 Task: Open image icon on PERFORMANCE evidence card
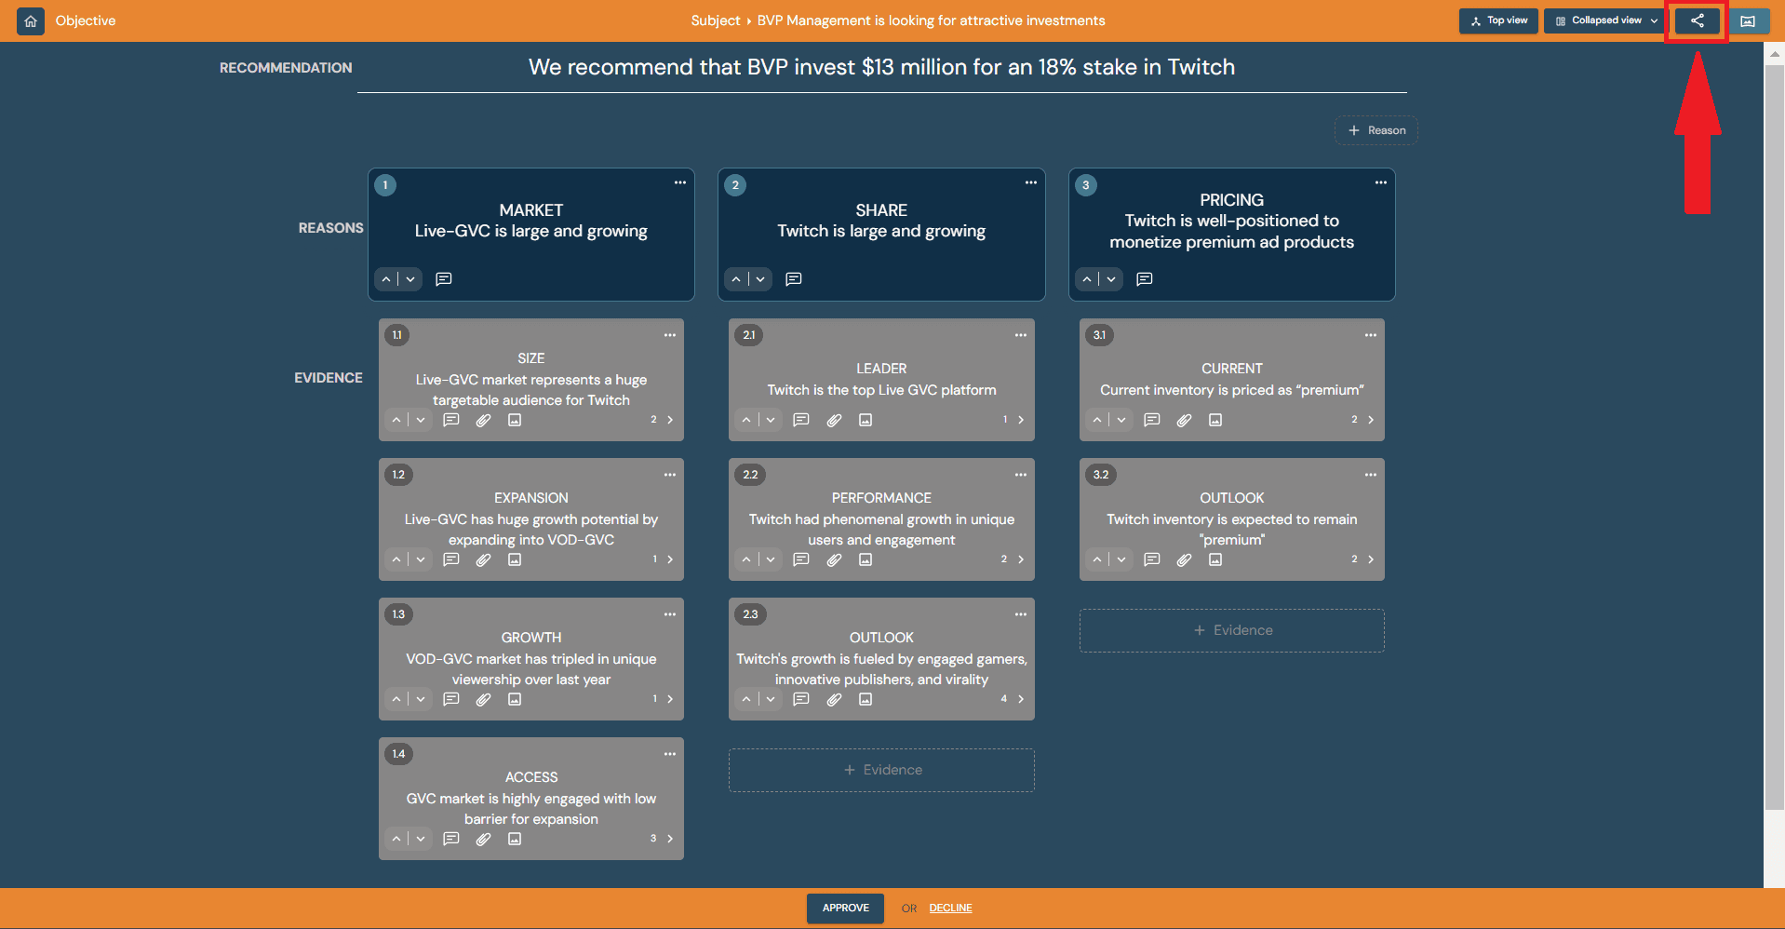pyautogui.click(x=866, y=559)
